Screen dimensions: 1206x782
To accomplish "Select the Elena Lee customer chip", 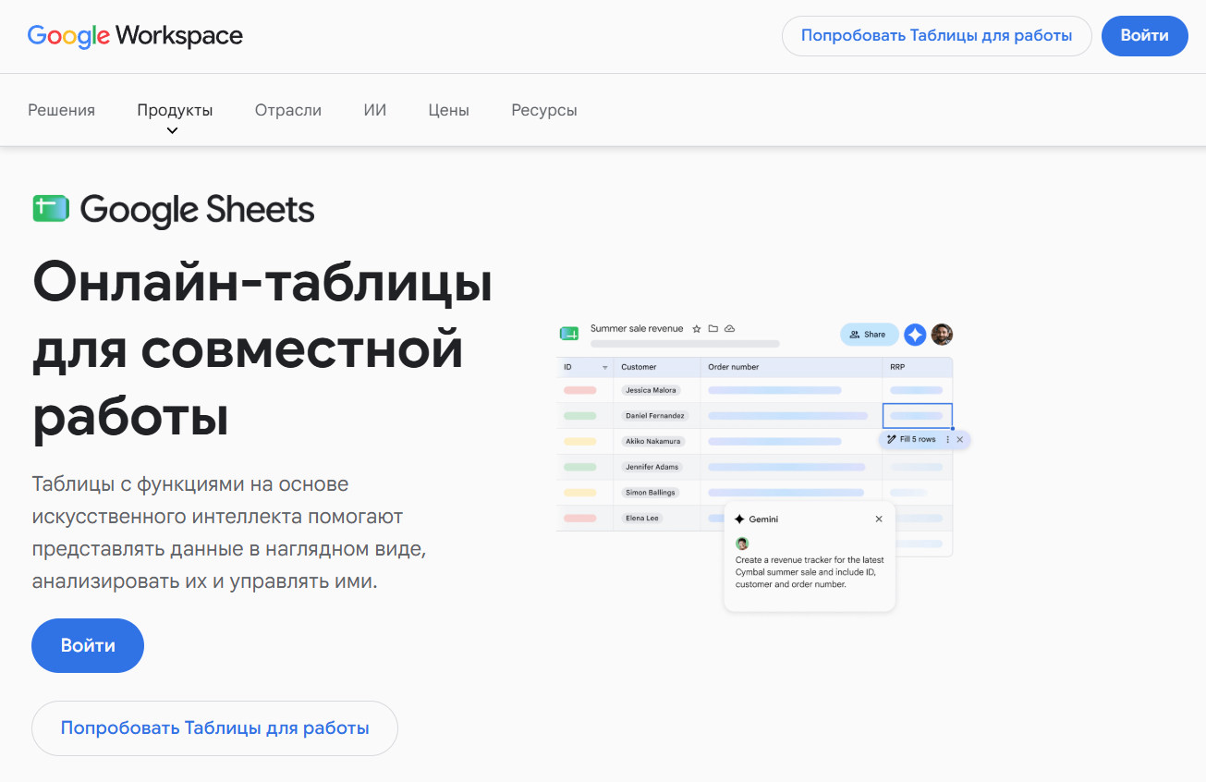I will 642,518.
